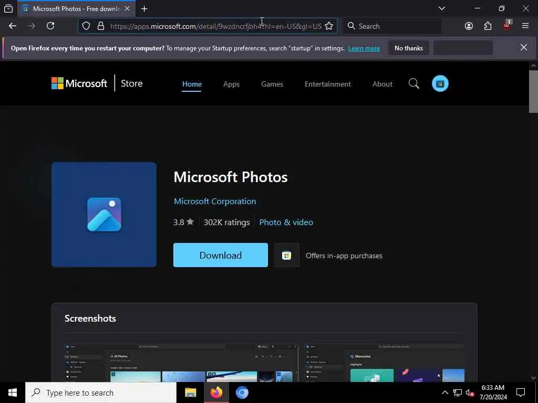538x403 pixels.
Task: Click the blank button beside No thanks
Action: tap(463, 48)
